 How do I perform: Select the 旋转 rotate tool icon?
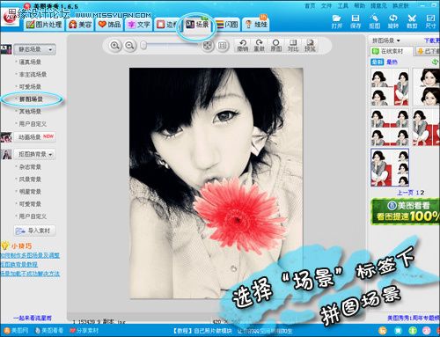393,22
